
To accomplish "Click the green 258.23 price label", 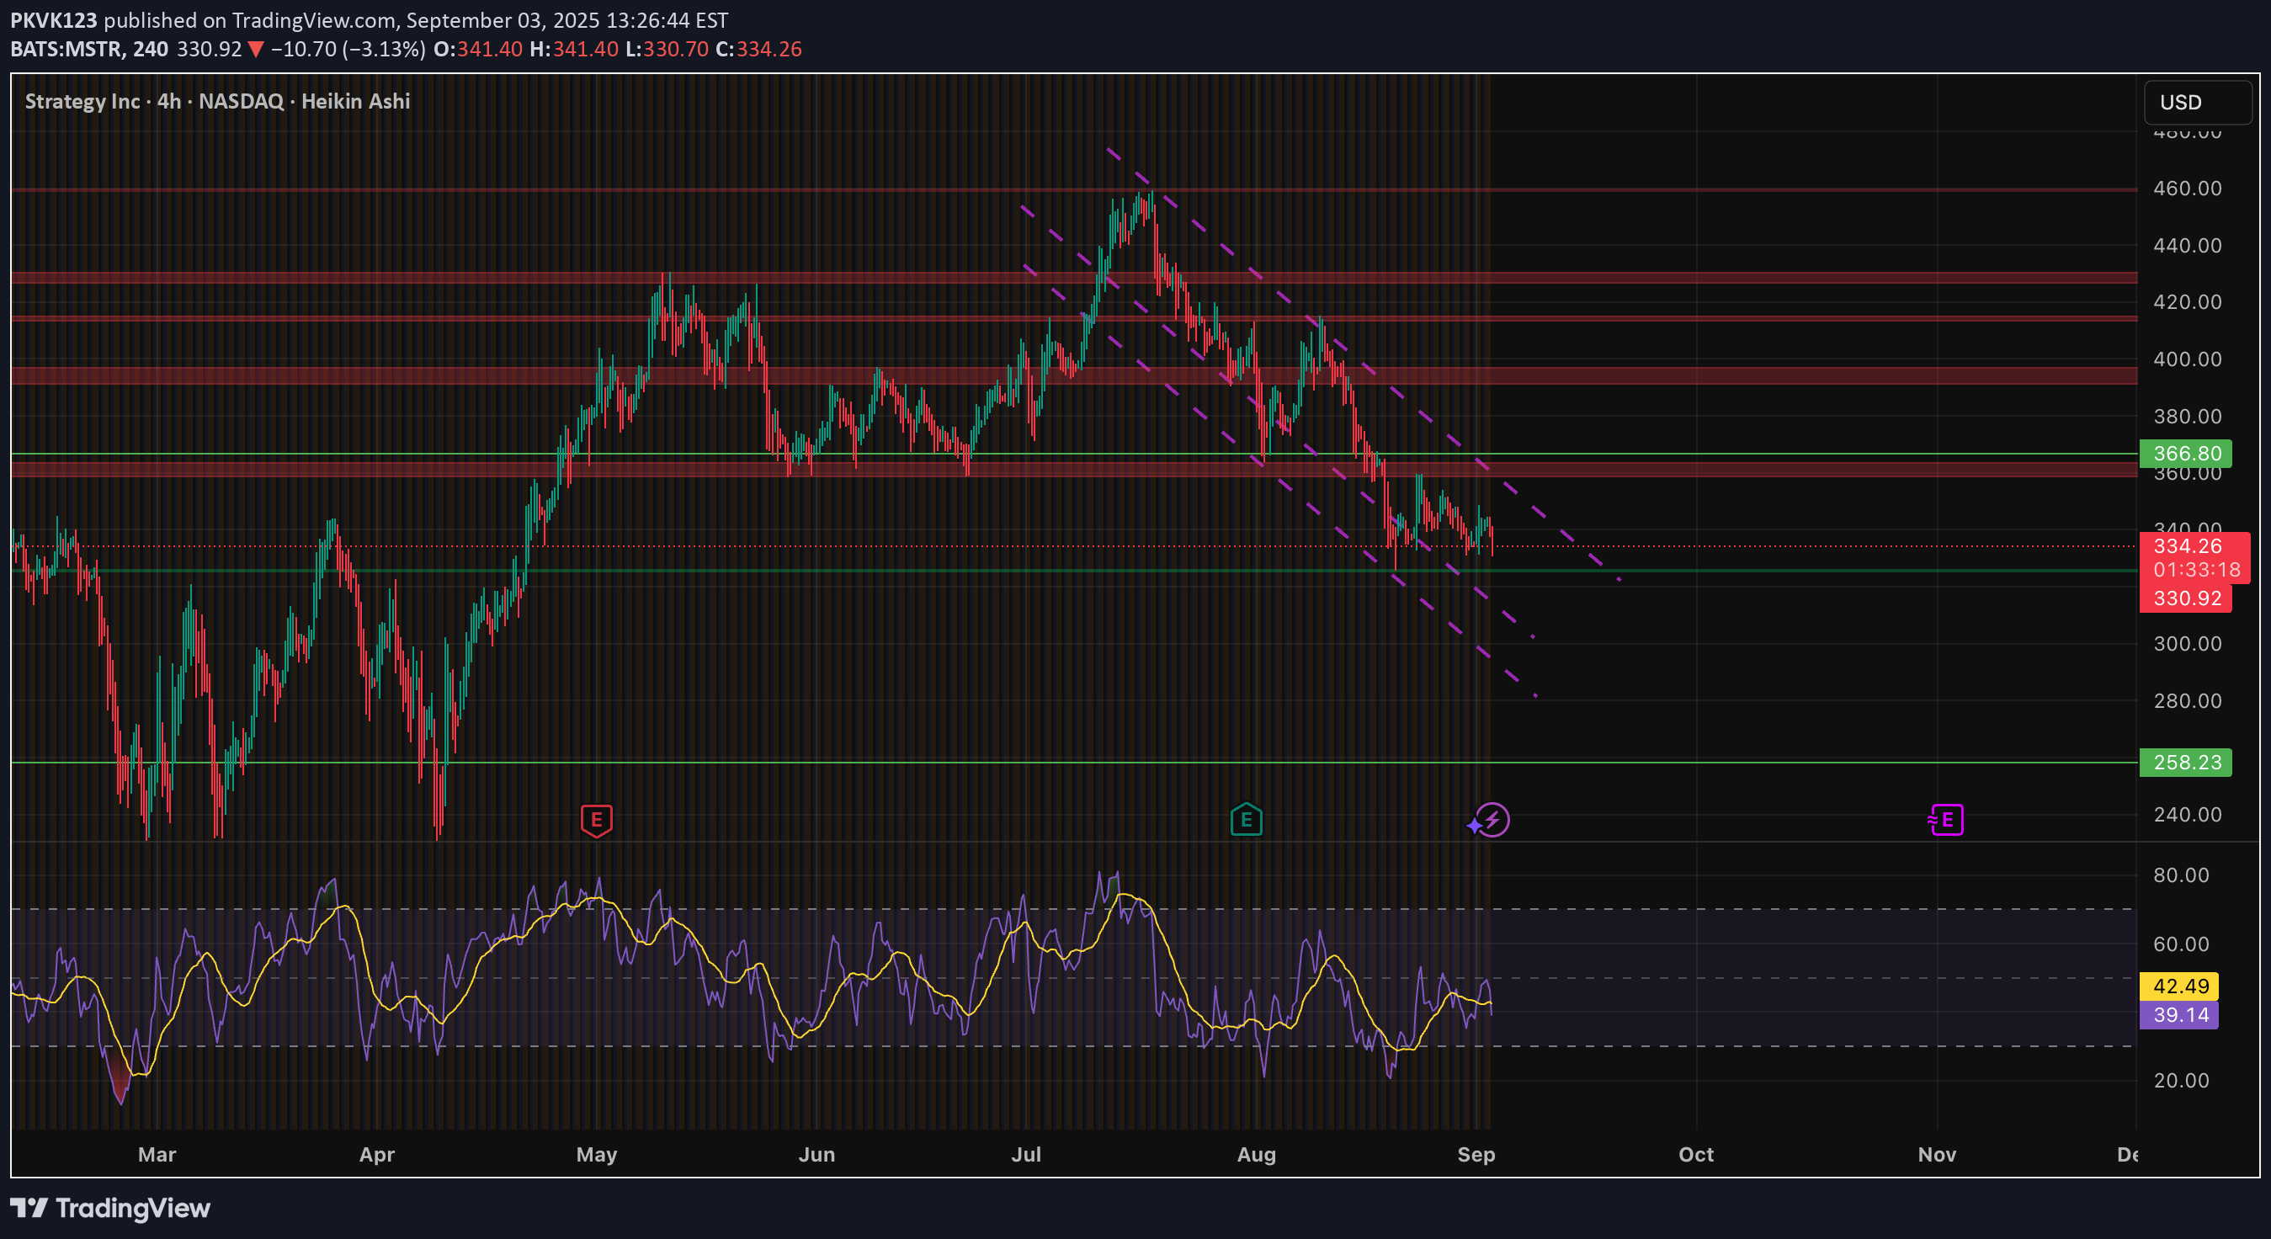I will point(2185,762).
